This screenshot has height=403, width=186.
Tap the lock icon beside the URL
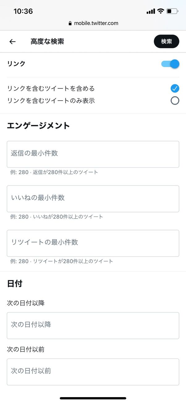[x=70, y=23]
